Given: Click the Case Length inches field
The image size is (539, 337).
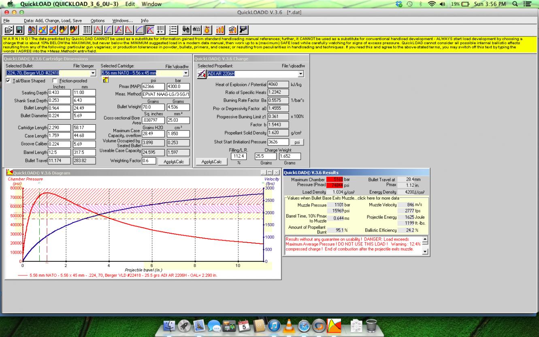Looking at the screenshot, I should click(x=59, y=136).
